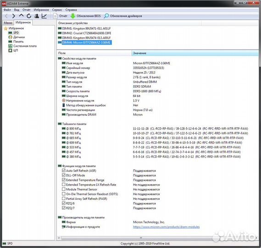Click Обновления драйверов magnifier button
The image size is (261, 248).
[x=123, y=16]
